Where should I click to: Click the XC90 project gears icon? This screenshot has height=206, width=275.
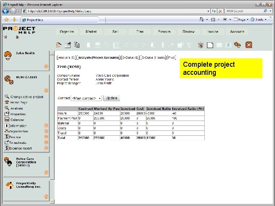[9, 80]
